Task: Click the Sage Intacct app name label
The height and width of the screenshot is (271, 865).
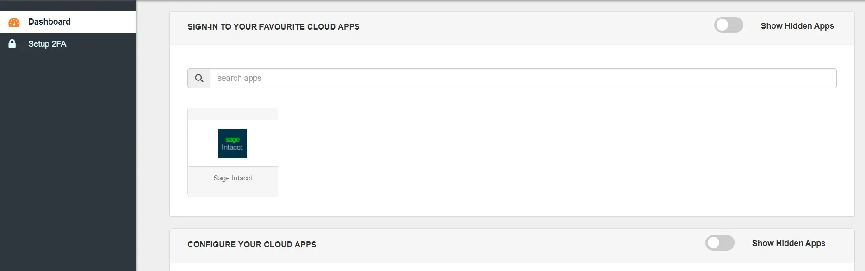Action: pyautogui.click(x=233, y=178)
